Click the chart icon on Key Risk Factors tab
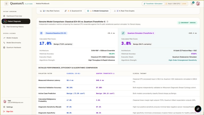 click(x=41, y=11)
